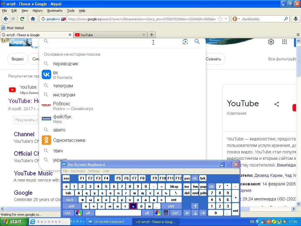This screenshot has width=301, height=226.
Task: Select the авито suggestion
Action: (122, 130)
